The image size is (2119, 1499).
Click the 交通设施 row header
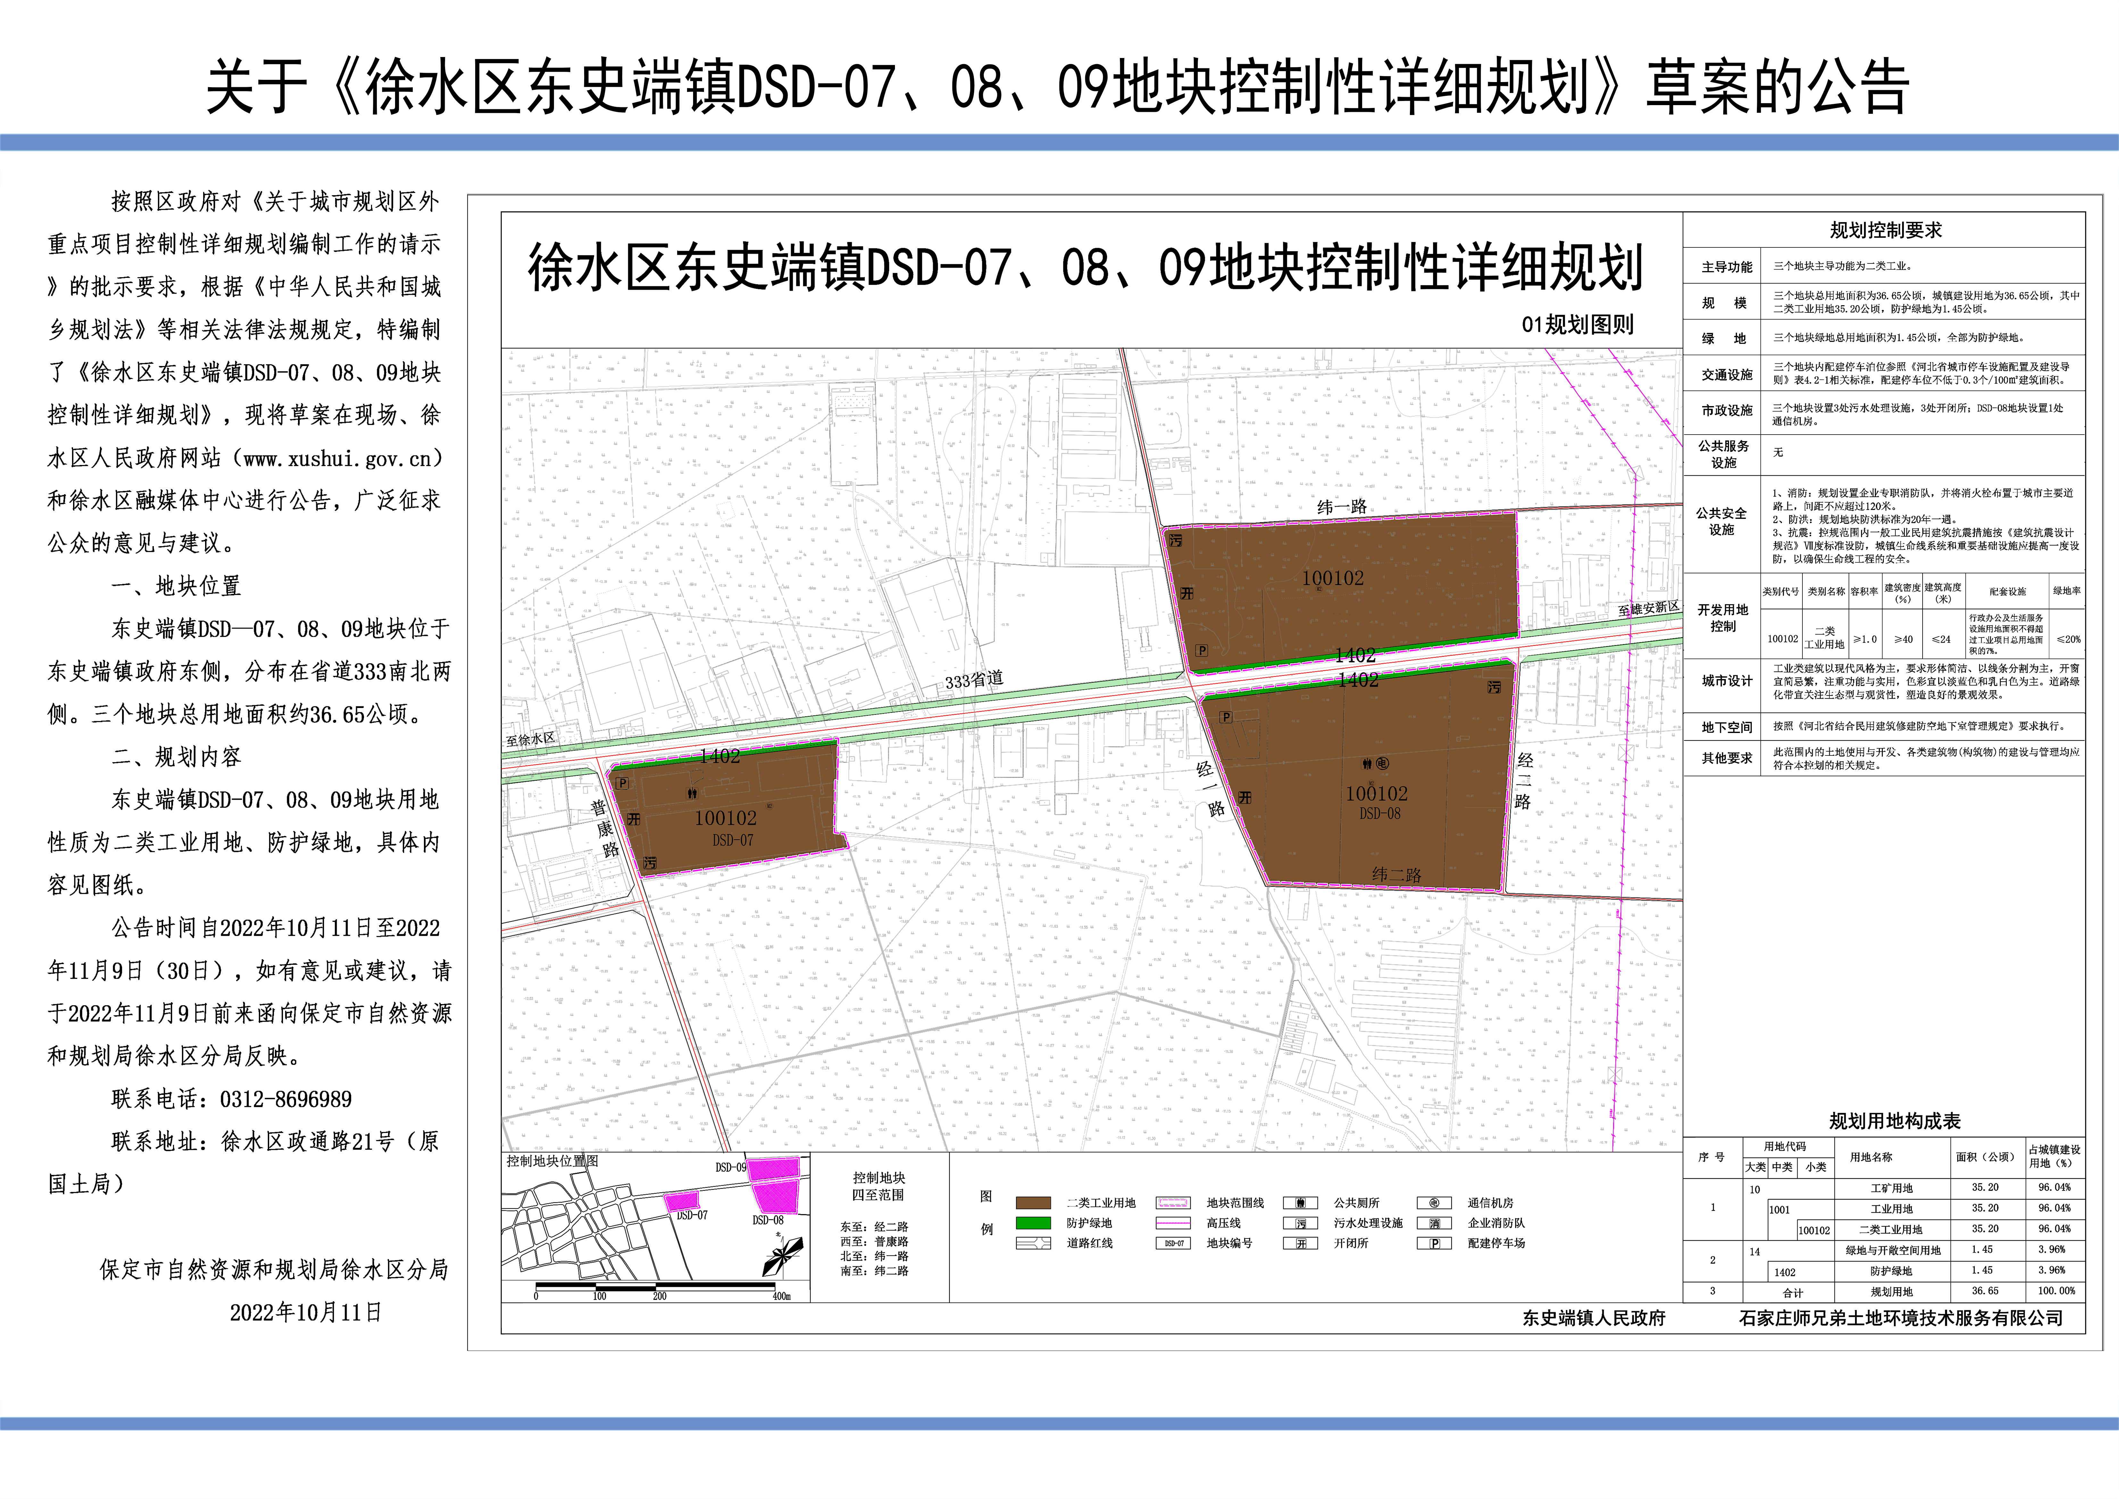pos(1727,375)
